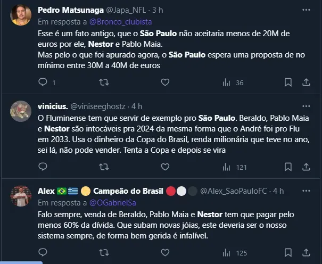Like Pedro Matsunaga's tweet
The width and height of the screenshot is (322, 264).
(x=165, y=82)
